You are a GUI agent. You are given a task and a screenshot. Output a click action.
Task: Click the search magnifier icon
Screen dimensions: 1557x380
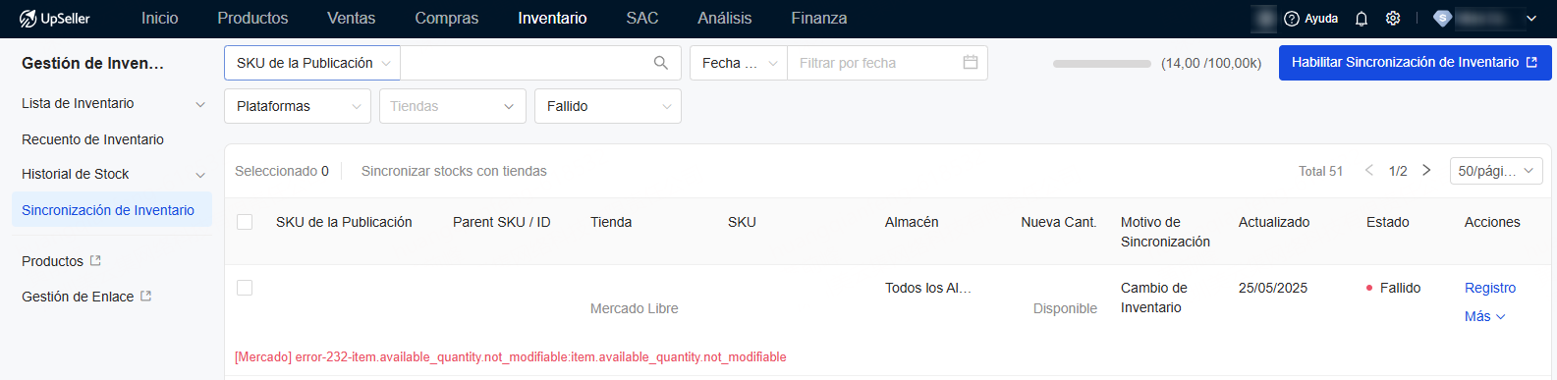click(x=661, y=63)
